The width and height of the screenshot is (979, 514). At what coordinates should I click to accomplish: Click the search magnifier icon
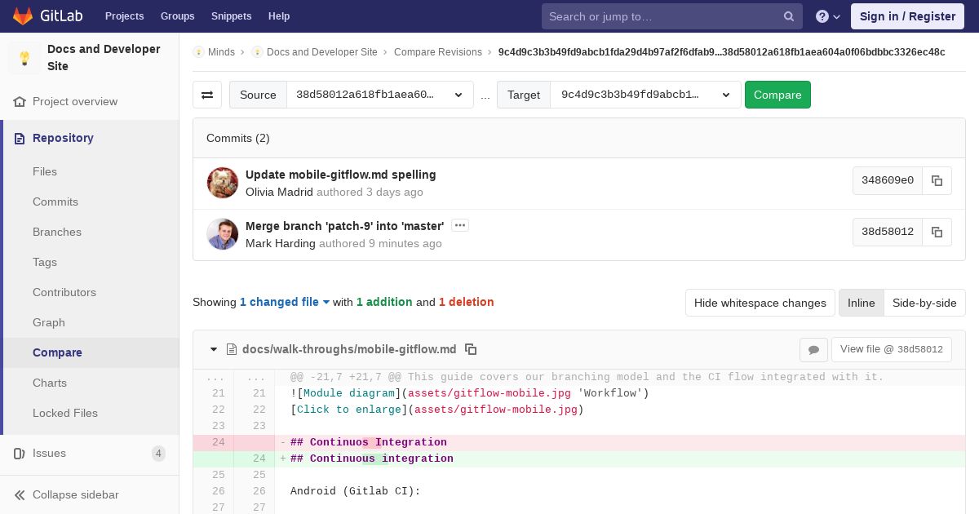click(789, 16)
